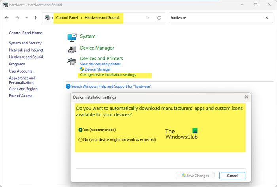Go up one level with up arrow
This screenshot has width=277, height=187.
pos(36,18)
